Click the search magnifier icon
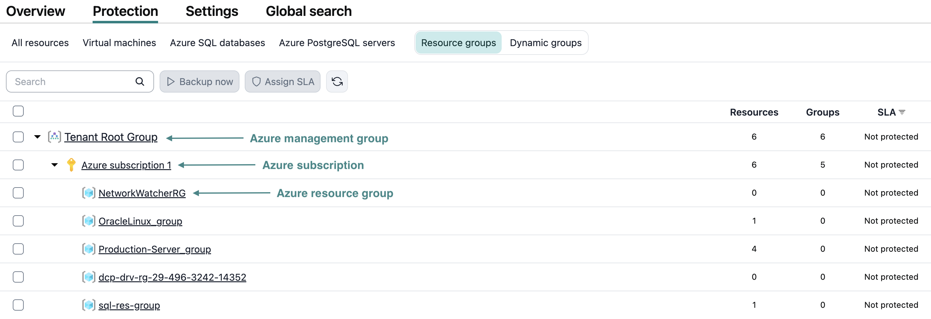 140,82
